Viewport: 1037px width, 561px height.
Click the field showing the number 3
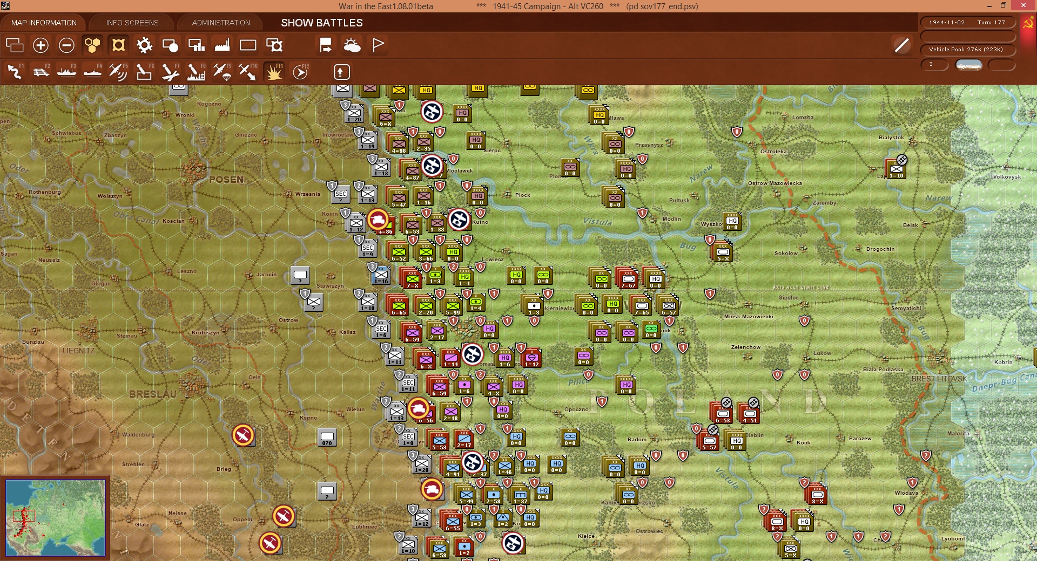(x=934, y=65)
